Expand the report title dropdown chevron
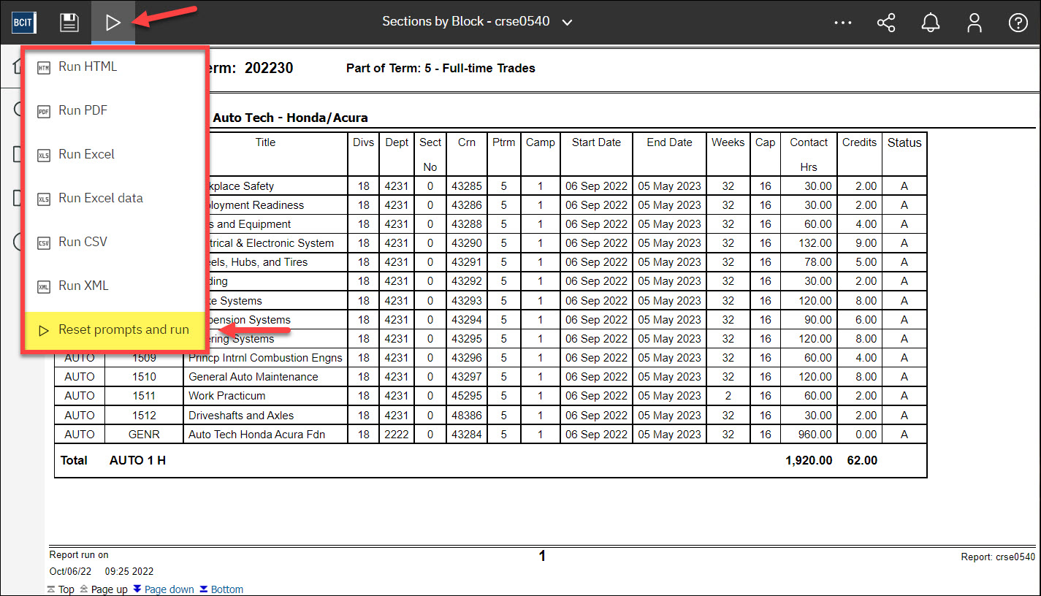This screenshot has height=596, width=1041. click(x=567, y=23)
